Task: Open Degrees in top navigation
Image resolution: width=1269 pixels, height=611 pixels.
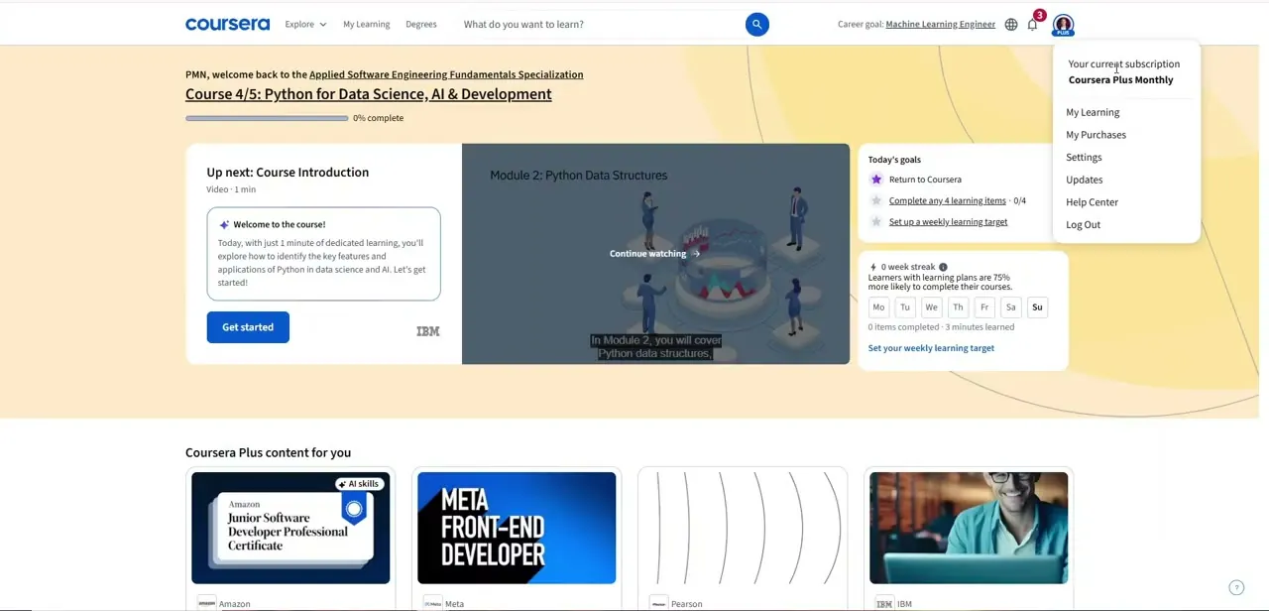Action: point(421,24)
